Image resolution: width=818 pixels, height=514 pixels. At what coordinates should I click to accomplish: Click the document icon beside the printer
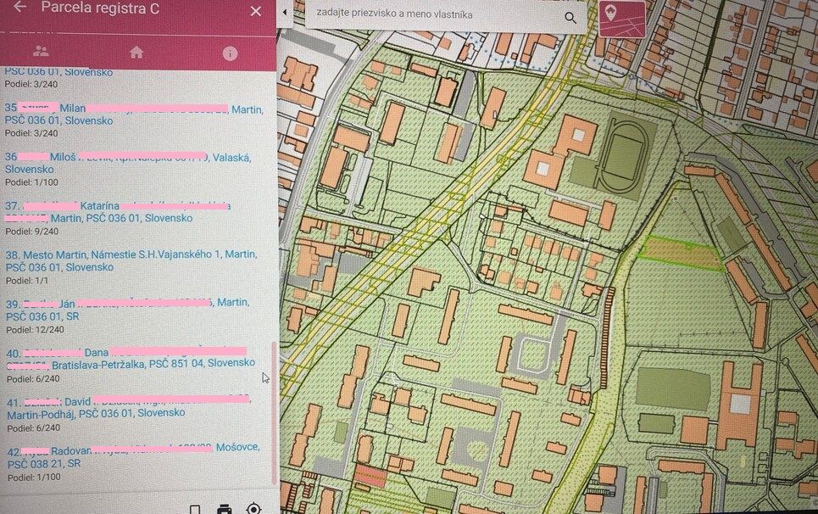(195, 509)
